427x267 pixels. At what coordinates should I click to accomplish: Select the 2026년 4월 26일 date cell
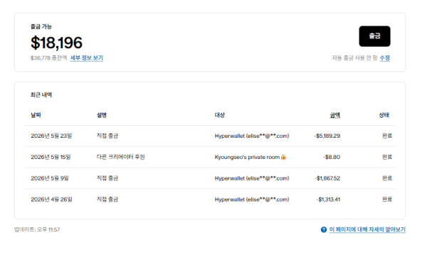51,200
